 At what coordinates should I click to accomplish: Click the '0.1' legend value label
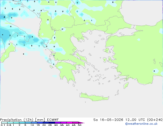point(3,125)
